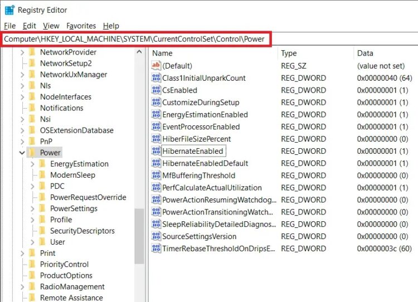
Task: Click the Class1InitialUnparkCount DWORD icon
Action: click(156, 78)
